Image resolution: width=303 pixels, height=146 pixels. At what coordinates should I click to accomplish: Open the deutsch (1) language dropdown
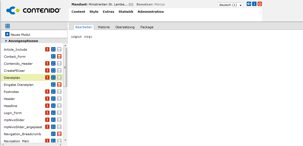(230, 5)
